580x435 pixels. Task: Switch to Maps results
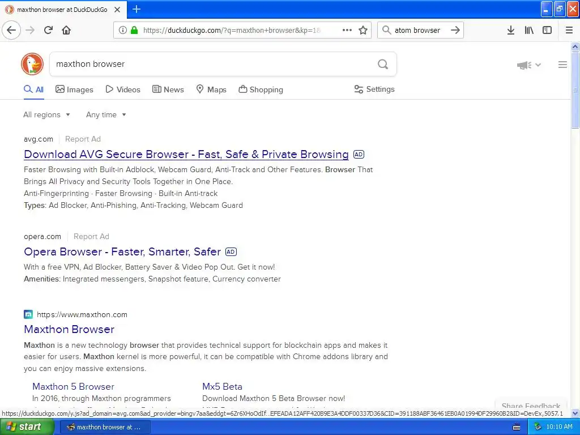[211, 89]
